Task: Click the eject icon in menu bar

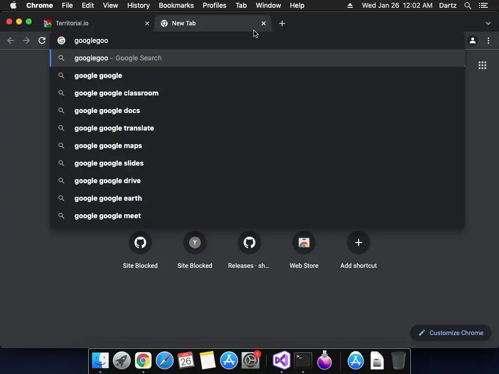Action: 350,5
